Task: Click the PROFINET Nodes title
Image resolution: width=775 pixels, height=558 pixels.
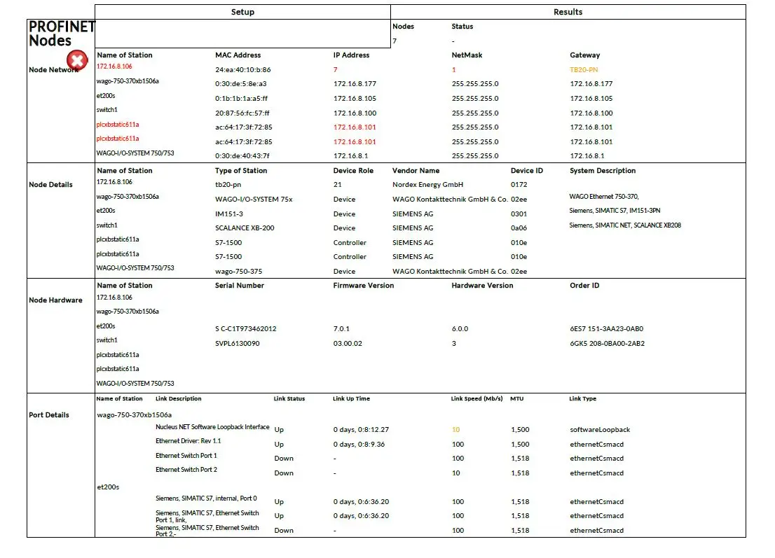Action: (62, 33)
